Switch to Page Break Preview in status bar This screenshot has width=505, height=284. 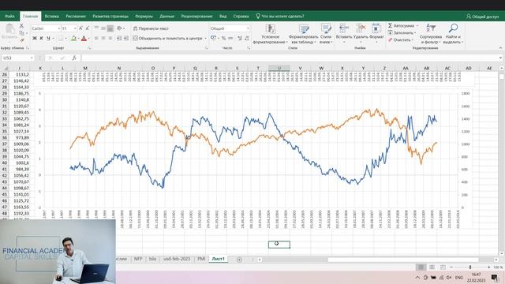pyautogui.click(x=443, y=267)
